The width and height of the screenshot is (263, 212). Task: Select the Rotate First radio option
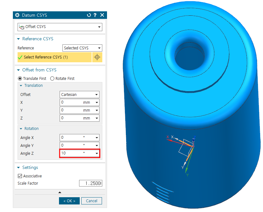(x=52, y=78)
